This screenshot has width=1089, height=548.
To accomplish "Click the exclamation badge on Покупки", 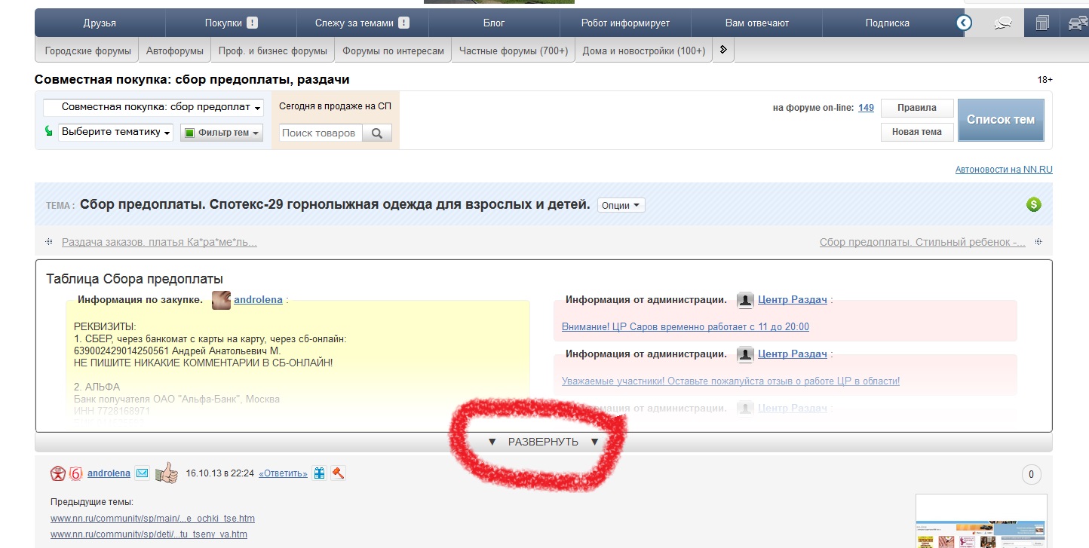I will click(252, 23).
